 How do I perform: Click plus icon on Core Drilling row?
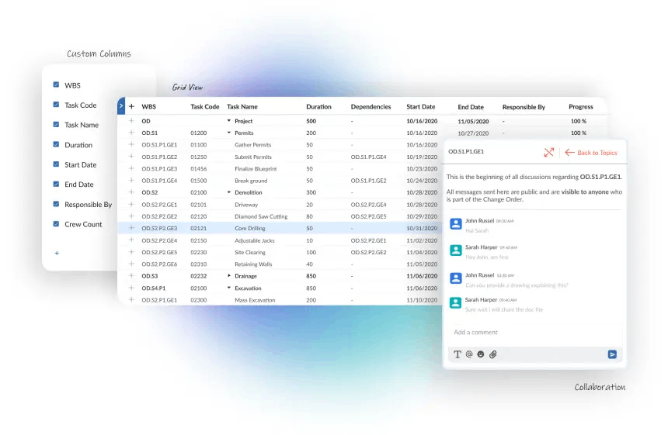[131, 228]
